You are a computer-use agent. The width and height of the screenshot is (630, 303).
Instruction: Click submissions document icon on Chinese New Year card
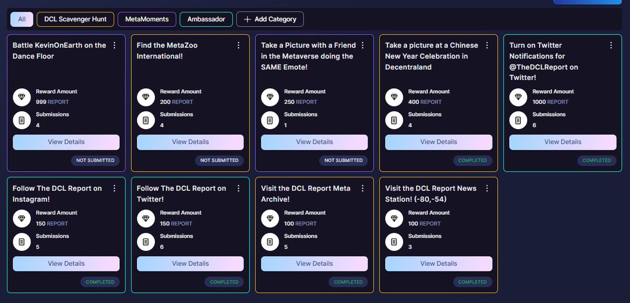(394, 120)
